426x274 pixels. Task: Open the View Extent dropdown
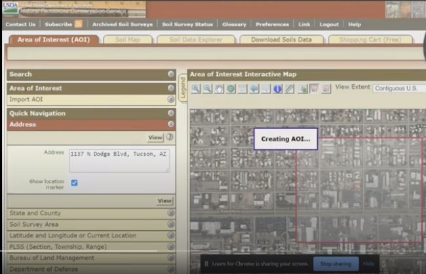(398, 88)
